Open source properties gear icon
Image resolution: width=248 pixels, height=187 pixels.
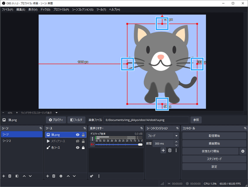(x=61, y=176)
